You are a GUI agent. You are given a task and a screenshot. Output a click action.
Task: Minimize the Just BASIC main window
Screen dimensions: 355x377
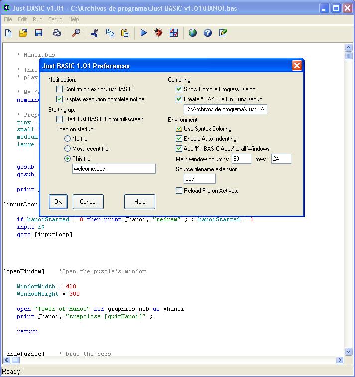coord(324,8)
